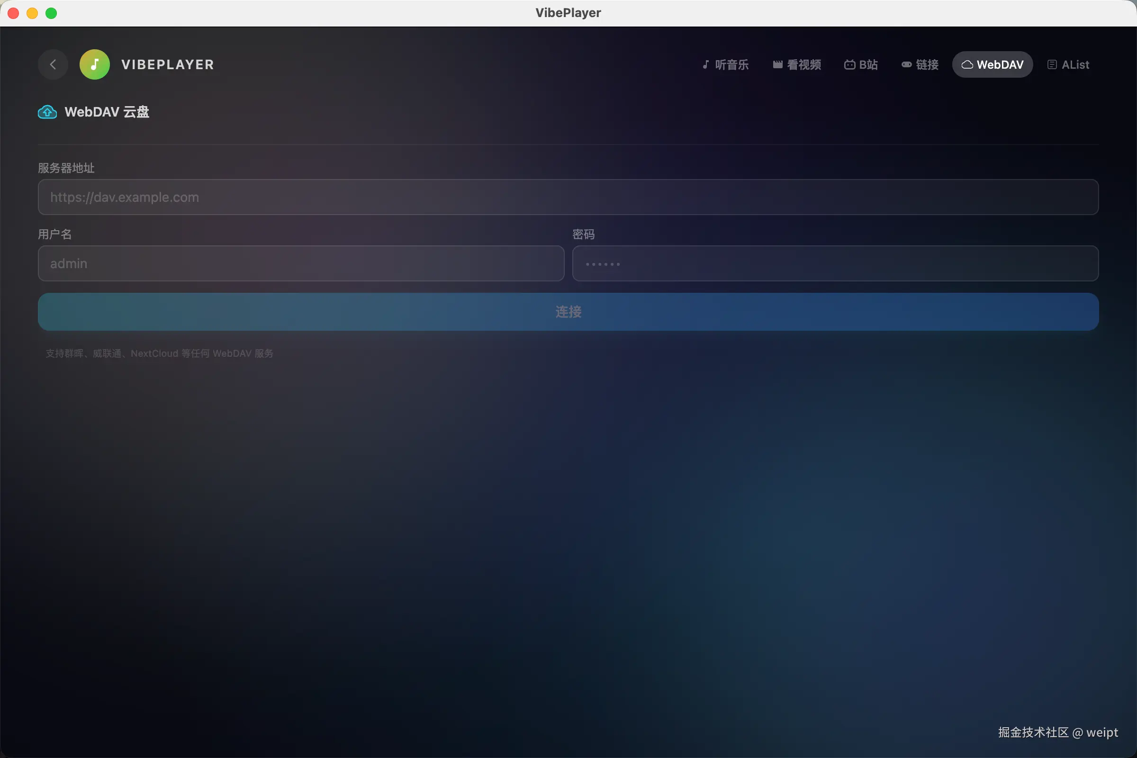This screenshot has height=758, width=1137.
Task: Select the 链接 link tab
Action: [x=920, y=64]
